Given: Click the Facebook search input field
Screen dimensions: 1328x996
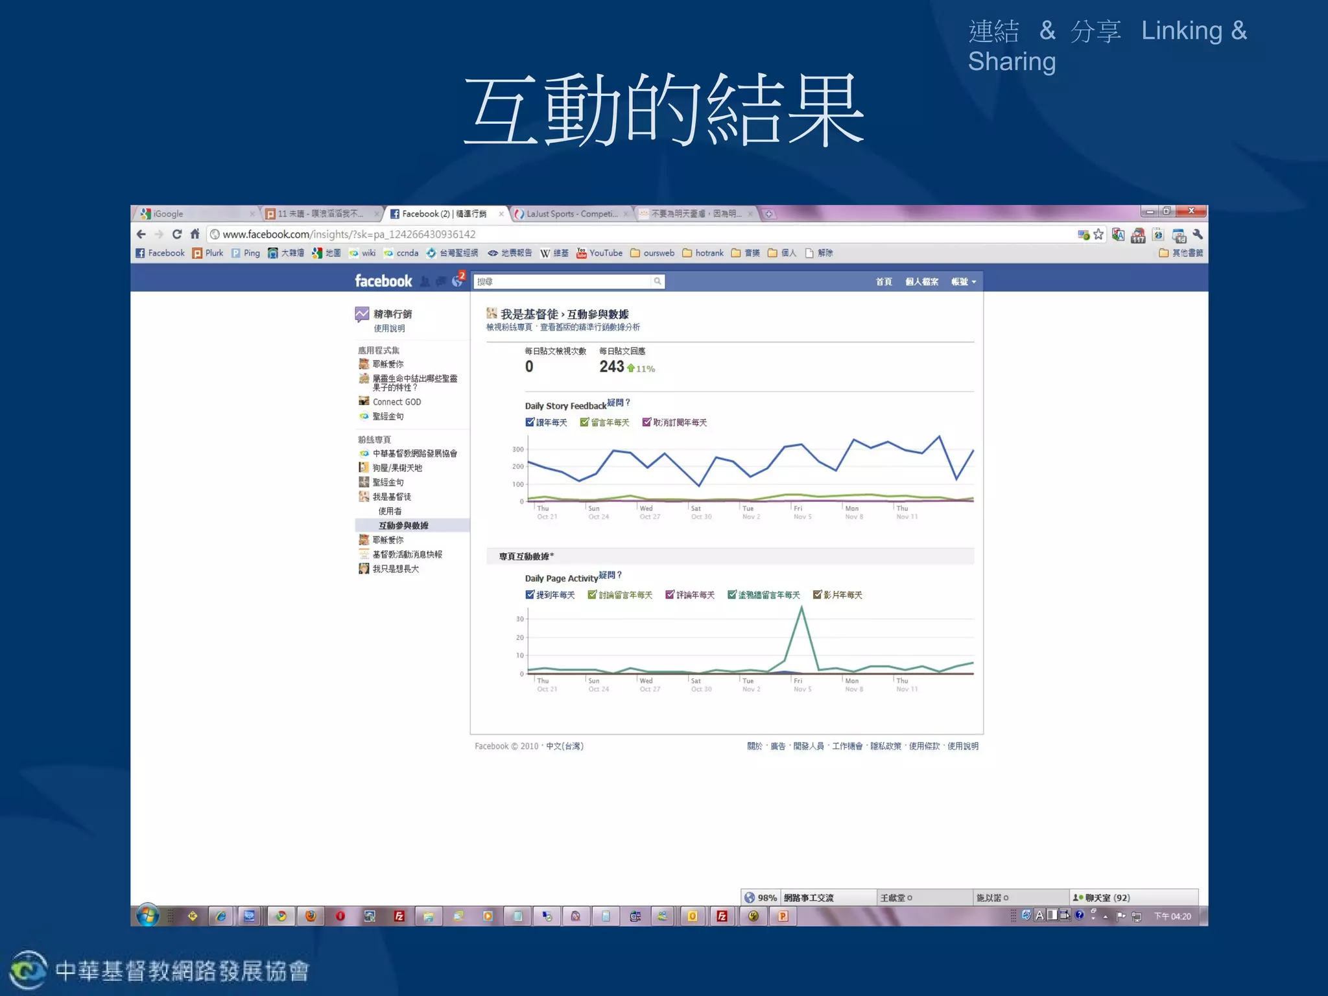Looking at the screenshot, I should tap(562, 281).
